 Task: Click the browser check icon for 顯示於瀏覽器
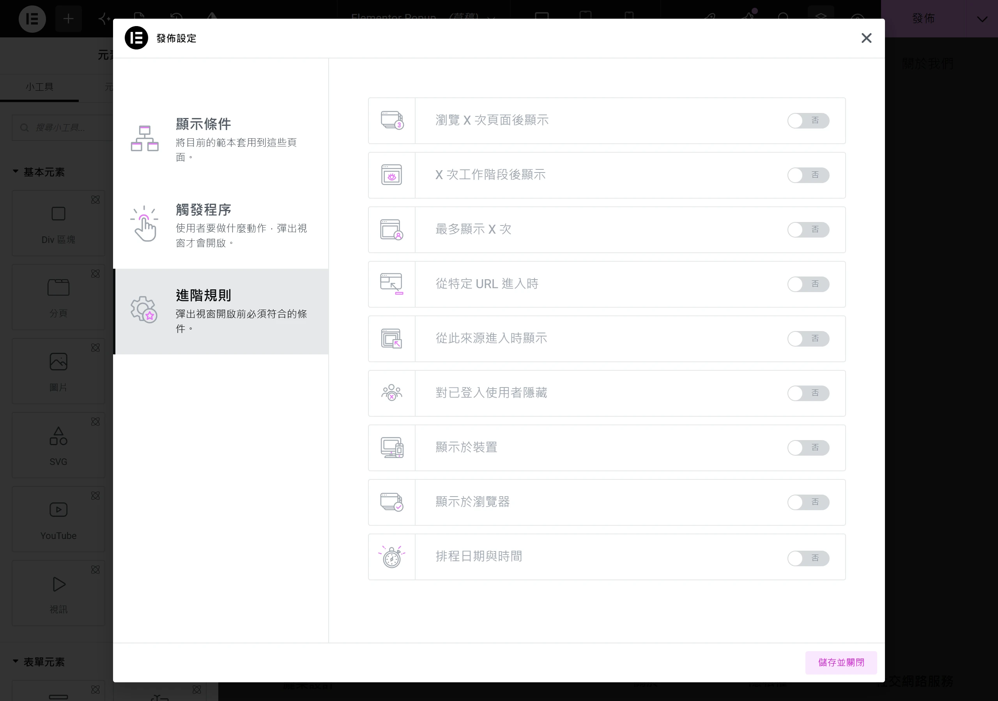click(x=392, y=502)
